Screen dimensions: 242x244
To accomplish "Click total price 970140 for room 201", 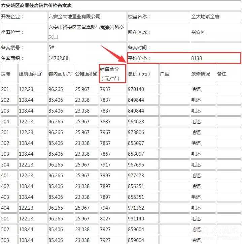I will tap(136, 89).
